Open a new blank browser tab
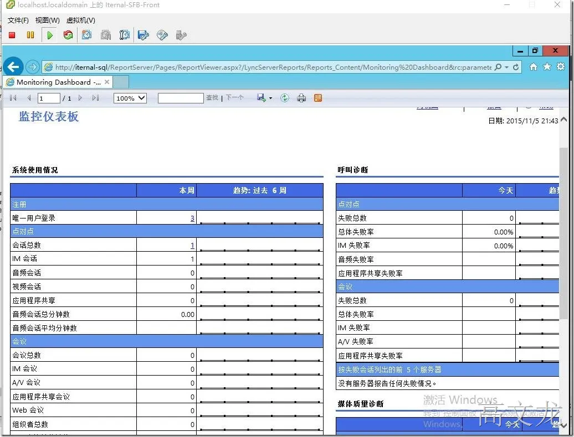This screenshot has width=574, height=437. pyautogui.click(x=121, y=82)
